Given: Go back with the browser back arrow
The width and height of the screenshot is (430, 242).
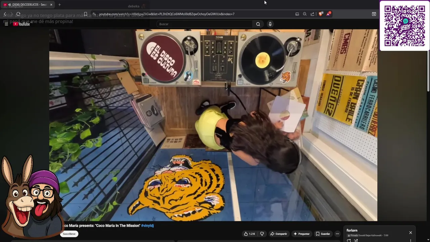Looking at the screenshot, I should [5, 14].
